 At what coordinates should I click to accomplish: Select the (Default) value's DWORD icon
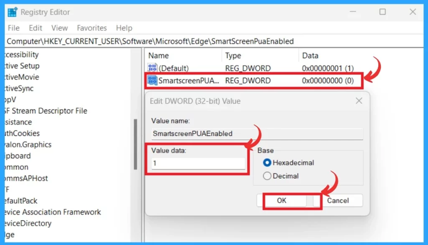(152, 68)
